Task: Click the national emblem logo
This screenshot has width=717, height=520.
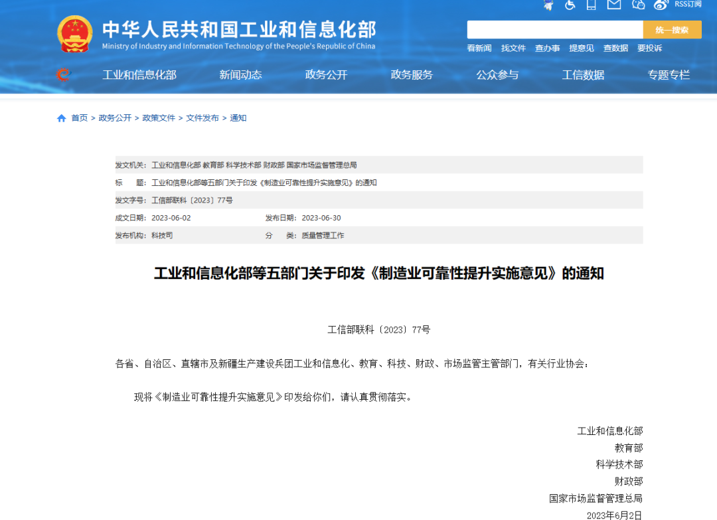Action: coord(75,33)
